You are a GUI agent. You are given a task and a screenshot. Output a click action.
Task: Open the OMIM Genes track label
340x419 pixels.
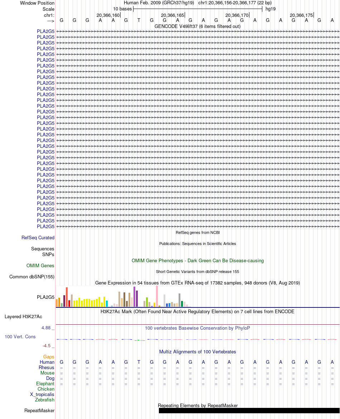point(40,265)
